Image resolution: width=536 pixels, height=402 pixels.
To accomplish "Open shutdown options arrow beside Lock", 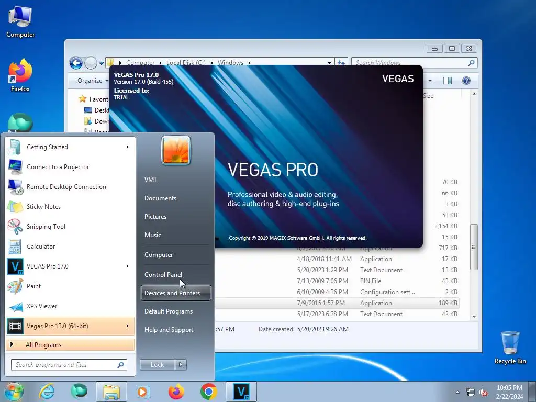I will 181,365.
